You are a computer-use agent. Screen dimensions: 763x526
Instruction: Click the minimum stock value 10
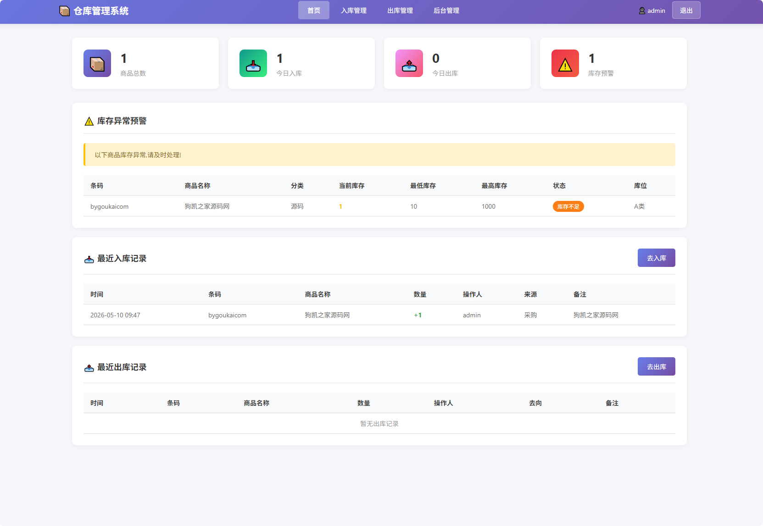coord(413,206)
